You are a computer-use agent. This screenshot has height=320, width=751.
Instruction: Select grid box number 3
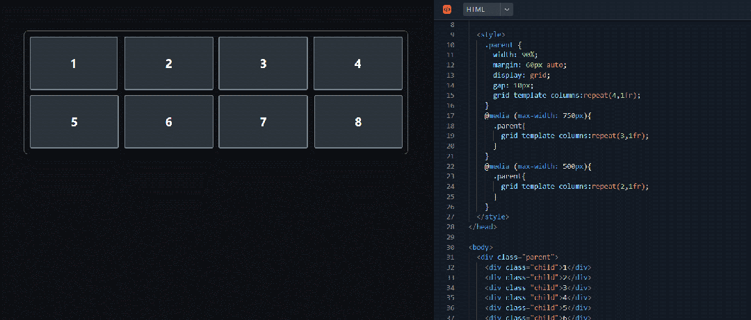[x=263, y=63]
